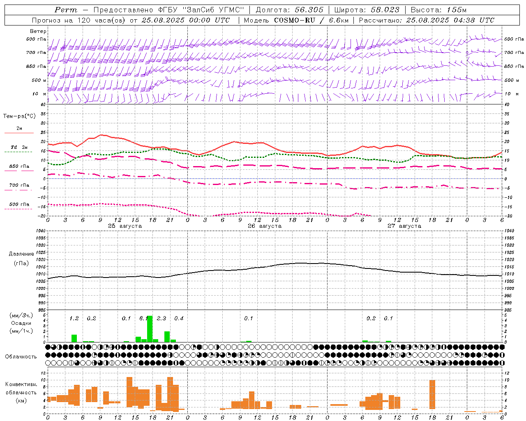
Task: Click the Td 2м dew point legend
Action: coord(19,147)
